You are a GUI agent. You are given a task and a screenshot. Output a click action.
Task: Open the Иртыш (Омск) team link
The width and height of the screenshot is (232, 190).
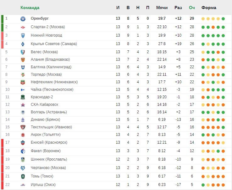[x=43, y=185]
